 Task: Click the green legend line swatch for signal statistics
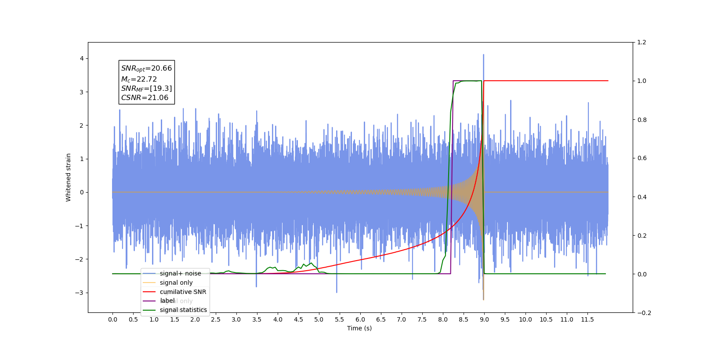pyautogui.click(x=149, y=310)
